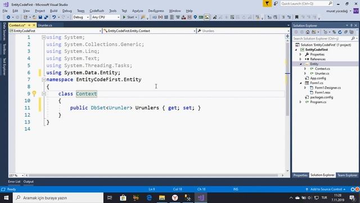The image size is (360, 203).
Task: Expand the References node
Action: pos(300,59)
